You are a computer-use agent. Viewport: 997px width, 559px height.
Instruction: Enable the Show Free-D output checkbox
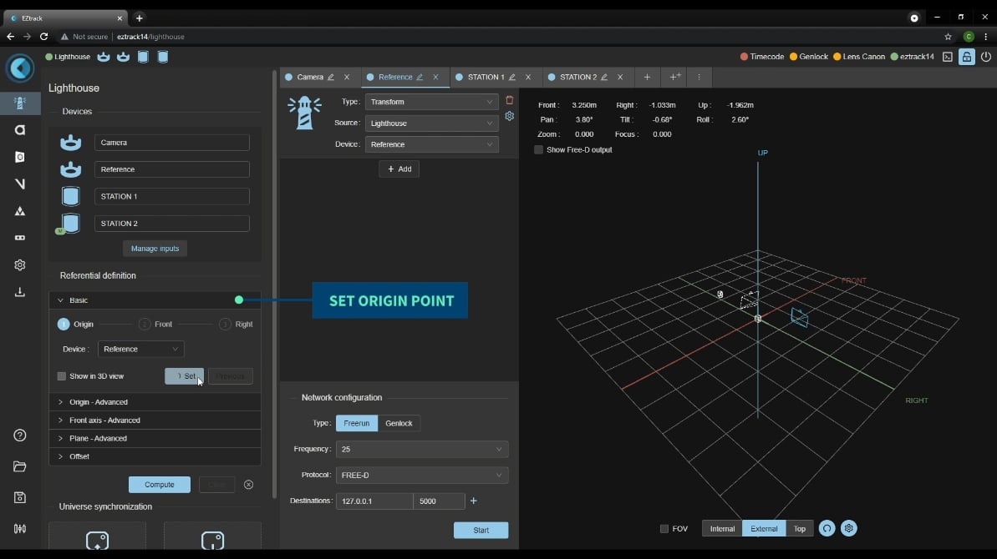pyautogui.click(x=539, y=150)
